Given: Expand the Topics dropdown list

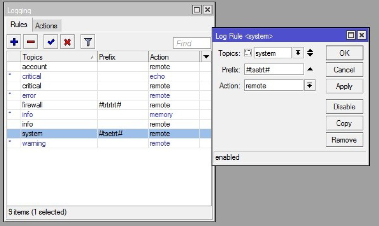Looking at the screenshot, I should (x=298, y=53).
